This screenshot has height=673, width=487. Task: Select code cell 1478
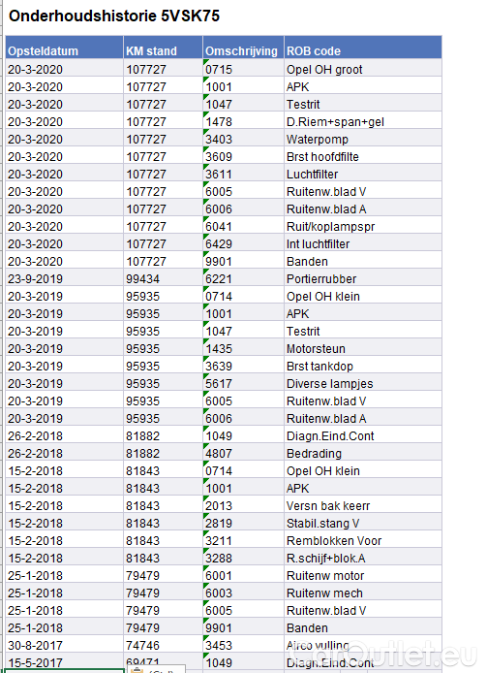(x=243, y=121)
